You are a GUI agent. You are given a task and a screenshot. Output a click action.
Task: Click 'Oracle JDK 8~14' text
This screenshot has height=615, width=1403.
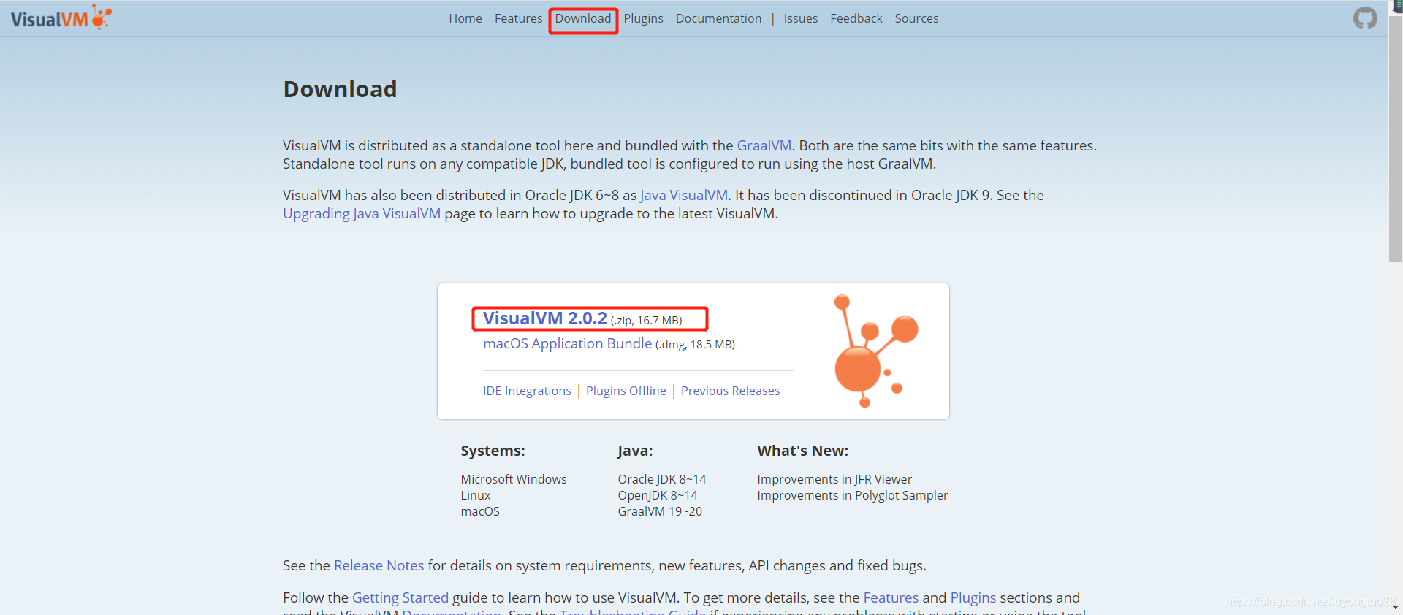click(x=662, y=479)
